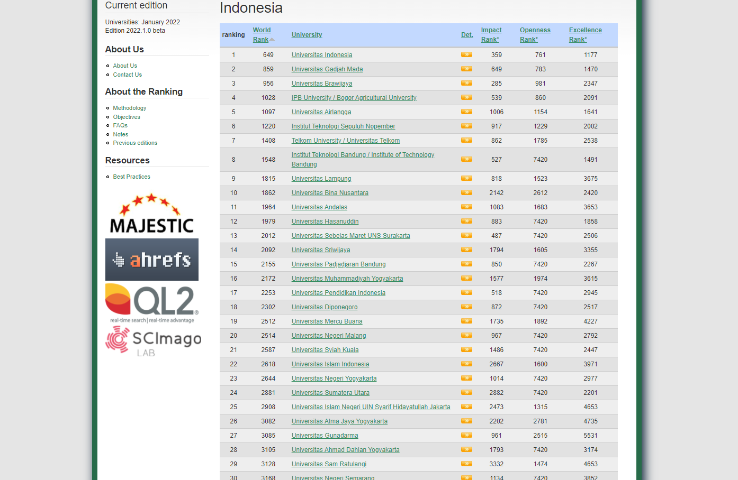
Task: Click the QL2 sponsor logo
Action: (x=152, y=303)
